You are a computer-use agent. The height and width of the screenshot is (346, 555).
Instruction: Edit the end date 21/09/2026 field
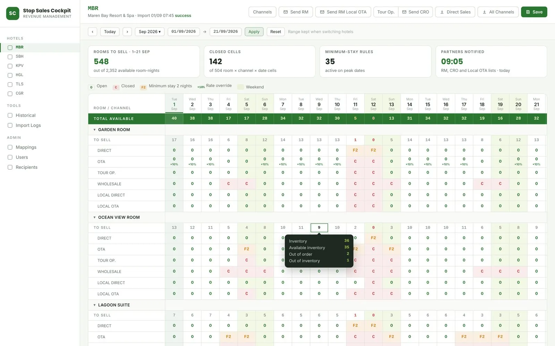pyautogui.click(x=225, y=32)
